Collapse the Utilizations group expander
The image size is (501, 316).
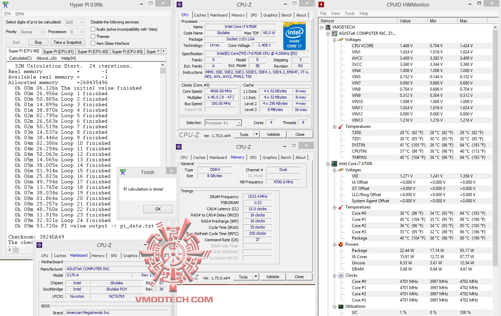[x=335, y=306]
